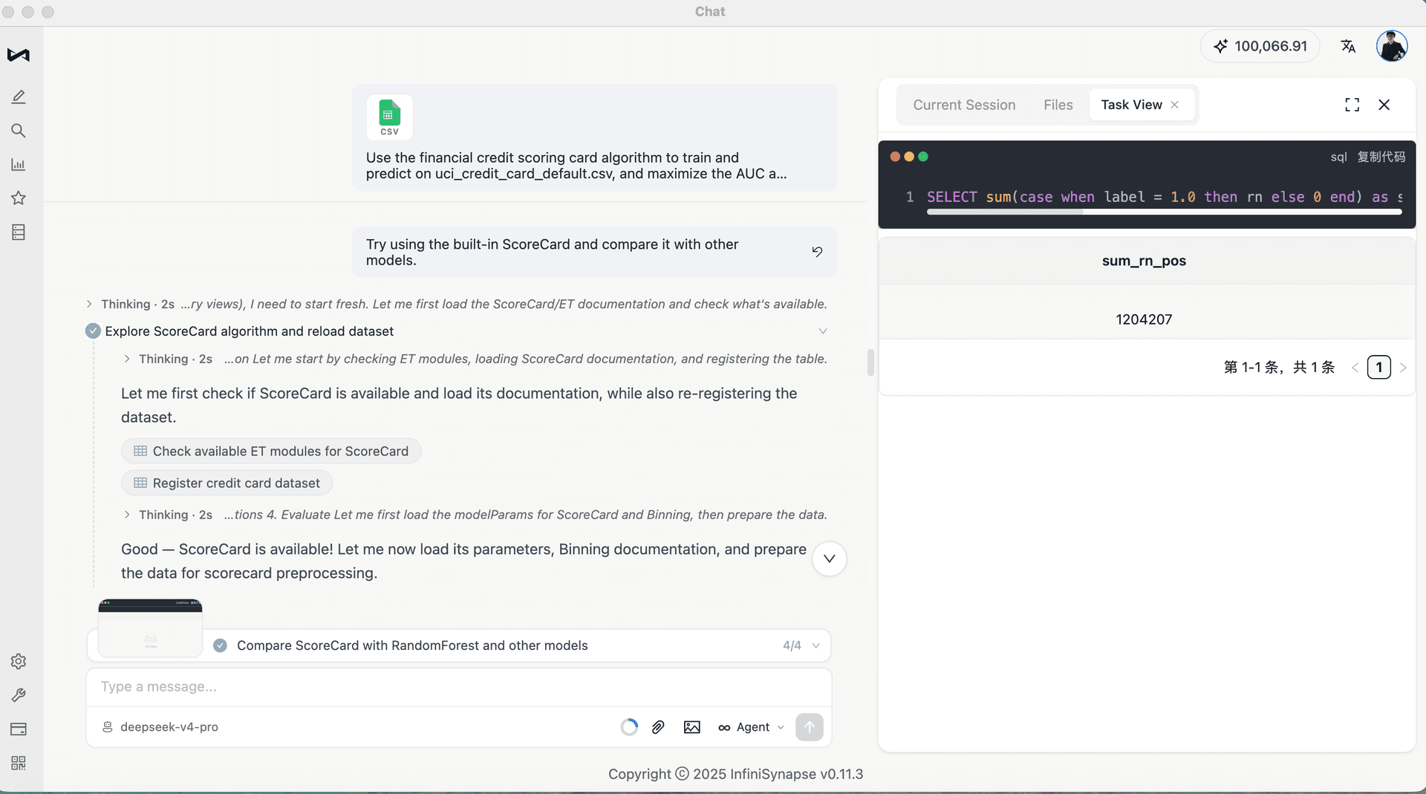
Task: Click the credits balance 100,066.91 badge
Action: (x=1260, y=46)
